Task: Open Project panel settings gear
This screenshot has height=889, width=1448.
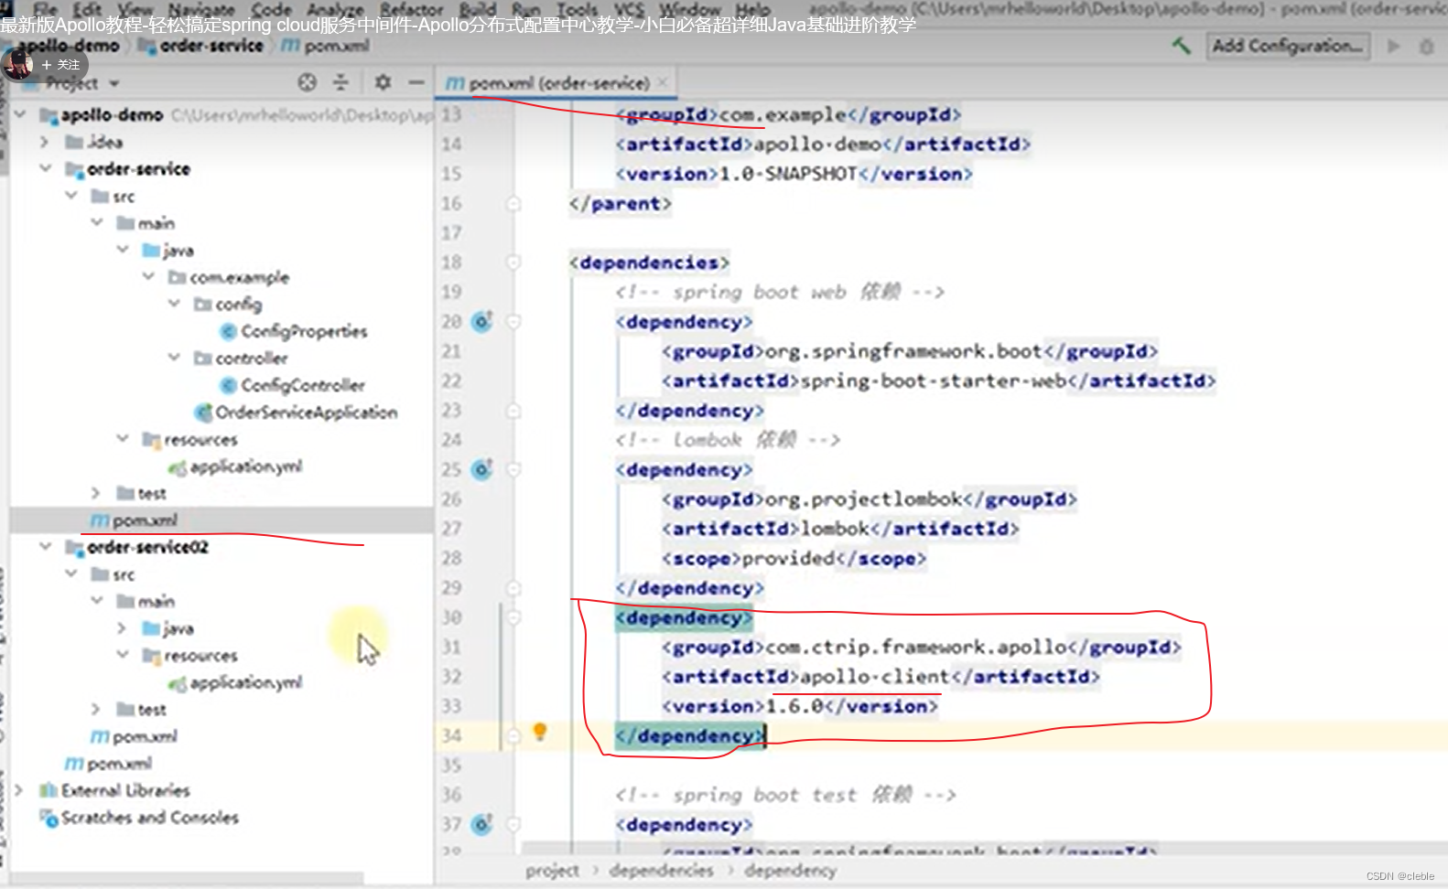Action: click(x=383, y=82)
